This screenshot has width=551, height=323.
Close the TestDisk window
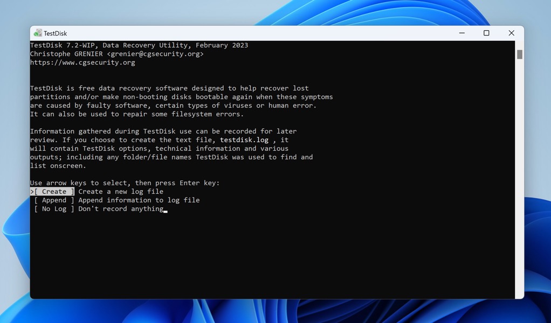click(511, 33)
